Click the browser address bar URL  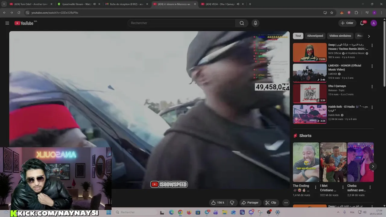point(55,13)
